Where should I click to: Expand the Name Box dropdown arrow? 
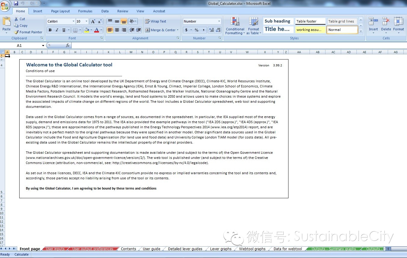tap(43, 46)
